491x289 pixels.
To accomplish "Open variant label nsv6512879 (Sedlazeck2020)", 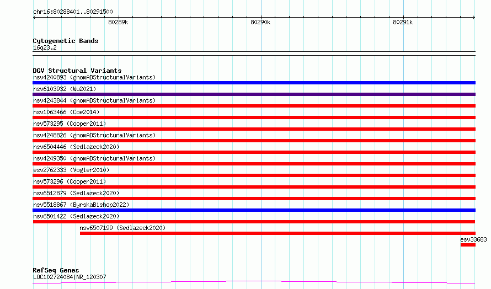I will tap(76, 193).
